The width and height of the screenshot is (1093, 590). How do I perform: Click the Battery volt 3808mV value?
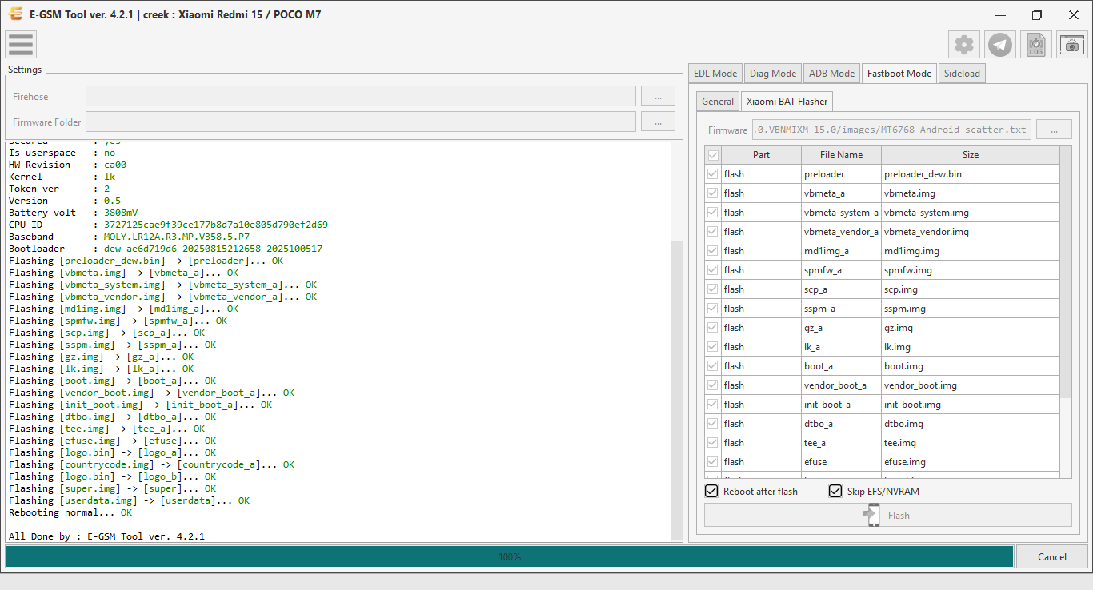coord(121,213)
